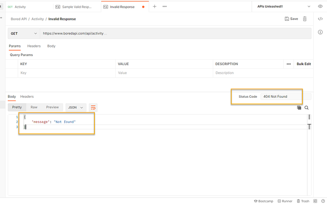Screen dimensions: 327x204
Task: Switch to the Sample Valid Resp... tab
Action: point(77,7)
